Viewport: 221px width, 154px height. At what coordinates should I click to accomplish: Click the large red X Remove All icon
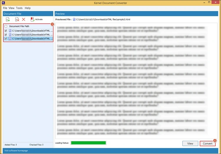coord(24,19)
